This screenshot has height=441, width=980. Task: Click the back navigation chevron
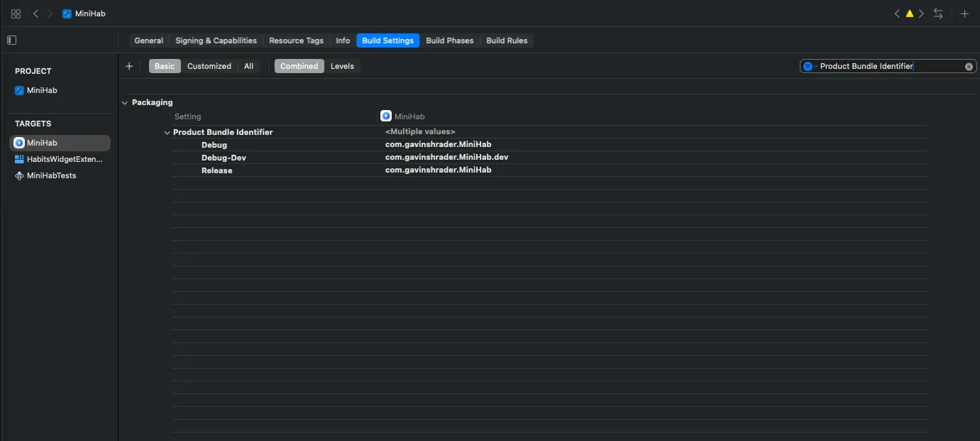35,13
